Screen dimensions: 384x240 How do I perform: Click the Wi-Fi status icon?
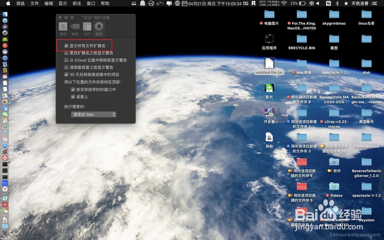tap(284, 3)
